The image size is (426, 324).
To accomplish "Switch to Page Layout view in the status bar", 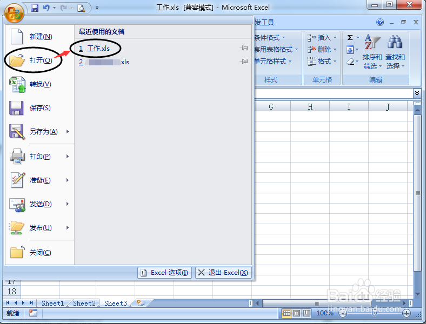I will pyautogui.click(x=296, y=313).
